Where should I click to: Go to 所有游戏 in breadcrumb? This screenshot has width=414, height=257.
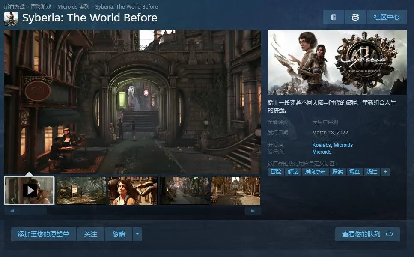[15, 6]
